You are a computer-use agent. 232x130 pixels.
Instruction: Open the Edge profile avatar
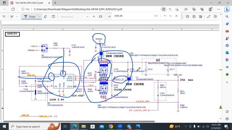click(210, 9)
